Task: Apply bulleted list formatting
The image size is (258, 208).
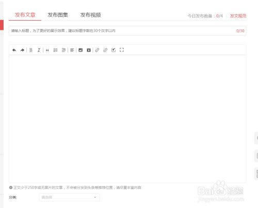Action: pos(63,50)
